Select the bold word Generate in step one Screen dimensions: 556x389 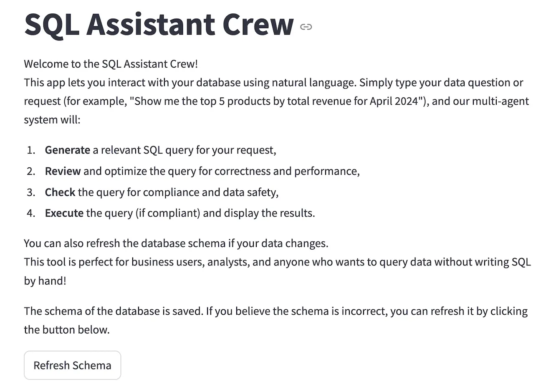(x=67, y=150)
